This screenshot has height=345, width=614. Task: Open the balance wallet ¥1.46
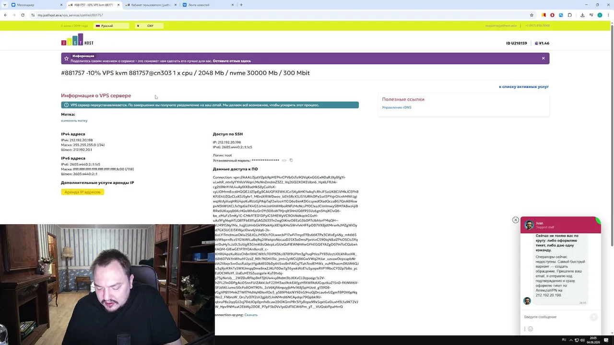pyautogui.click(x=542, y=43)
